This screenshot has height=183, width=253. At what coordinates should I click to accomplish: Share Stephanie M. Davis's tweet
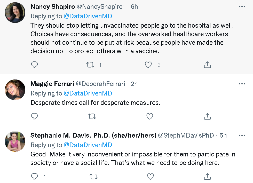coord(207,177)
